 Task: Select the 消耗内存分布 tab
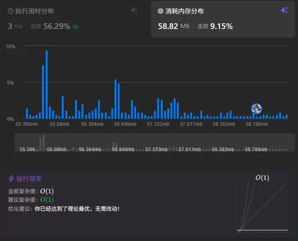pos(184,11)
